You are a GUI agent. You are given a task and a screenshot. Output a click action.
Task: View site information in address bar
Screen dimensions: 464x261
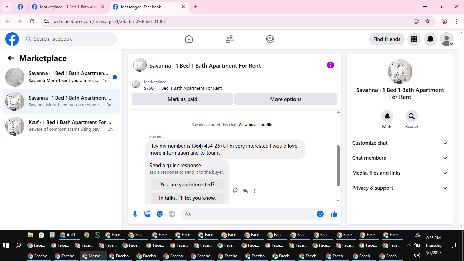[x=47, y=21]
